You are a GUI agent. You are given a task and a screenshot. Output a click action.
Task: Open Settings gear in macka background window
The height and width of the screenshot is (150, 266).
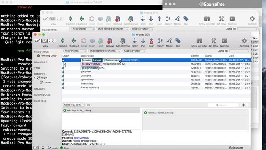coord(252,19)
